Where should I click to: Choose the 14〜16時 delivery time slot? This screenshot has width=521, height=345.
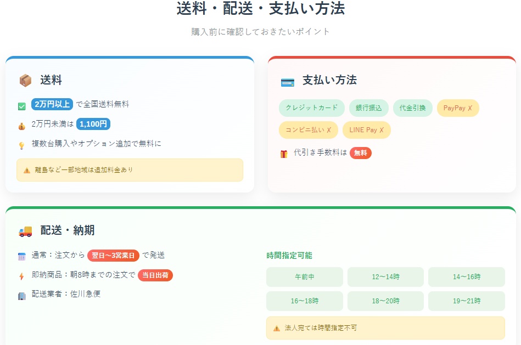(x=467, y=277)
